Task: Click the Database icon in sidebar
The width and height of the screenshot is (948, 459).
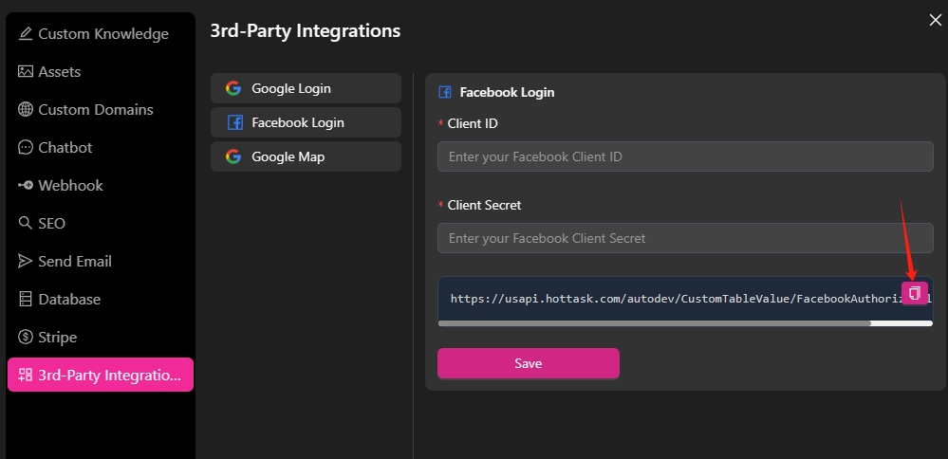Action: coord(26,300)
